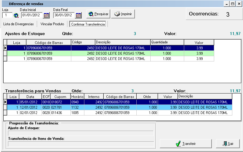Click Código de Barras header in Transferência grid
The width and height of the screenshot is (243, 152).
point(120,96)
